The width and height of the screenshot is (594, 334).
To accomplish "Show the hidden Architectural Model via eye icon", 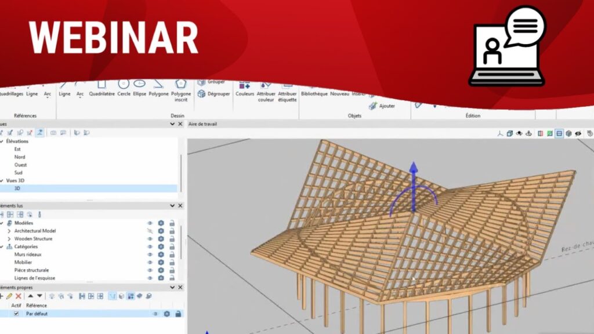I will 150,231.
